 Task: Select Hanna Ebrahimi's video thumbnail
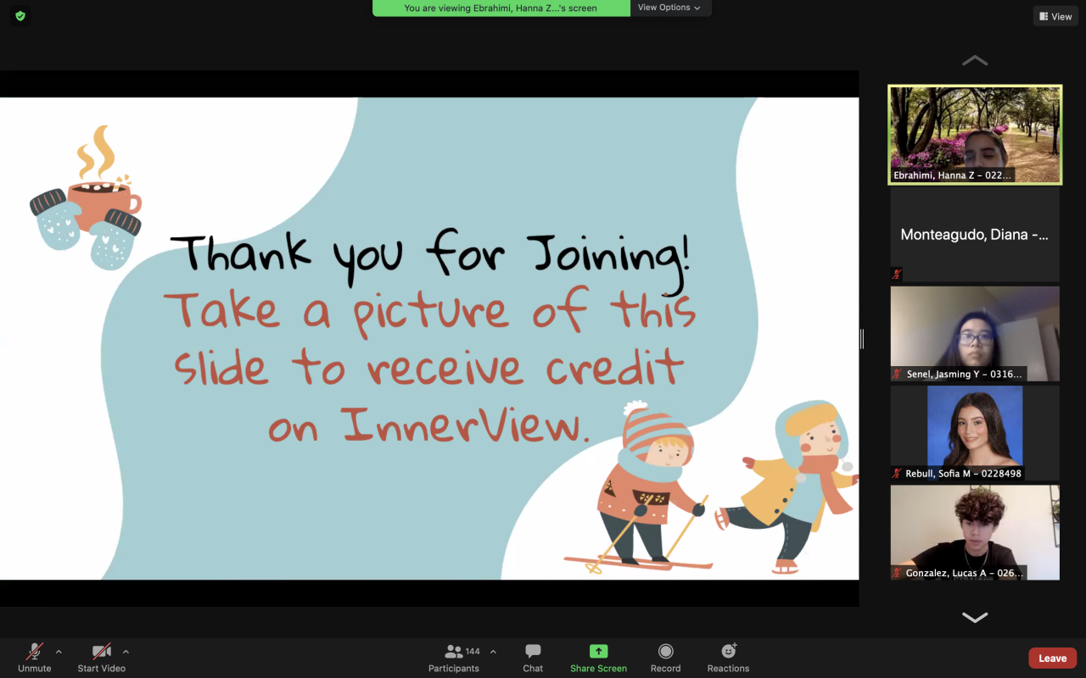click(975, 135)
